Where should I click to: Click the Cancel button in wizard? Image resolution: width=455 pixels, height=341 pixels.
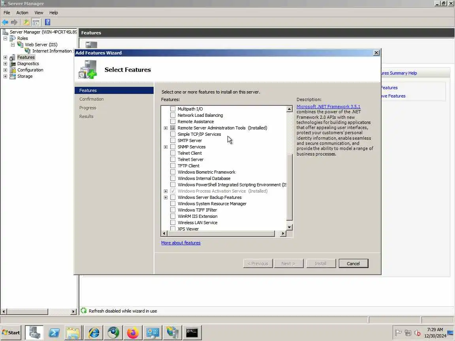point(353,264)
